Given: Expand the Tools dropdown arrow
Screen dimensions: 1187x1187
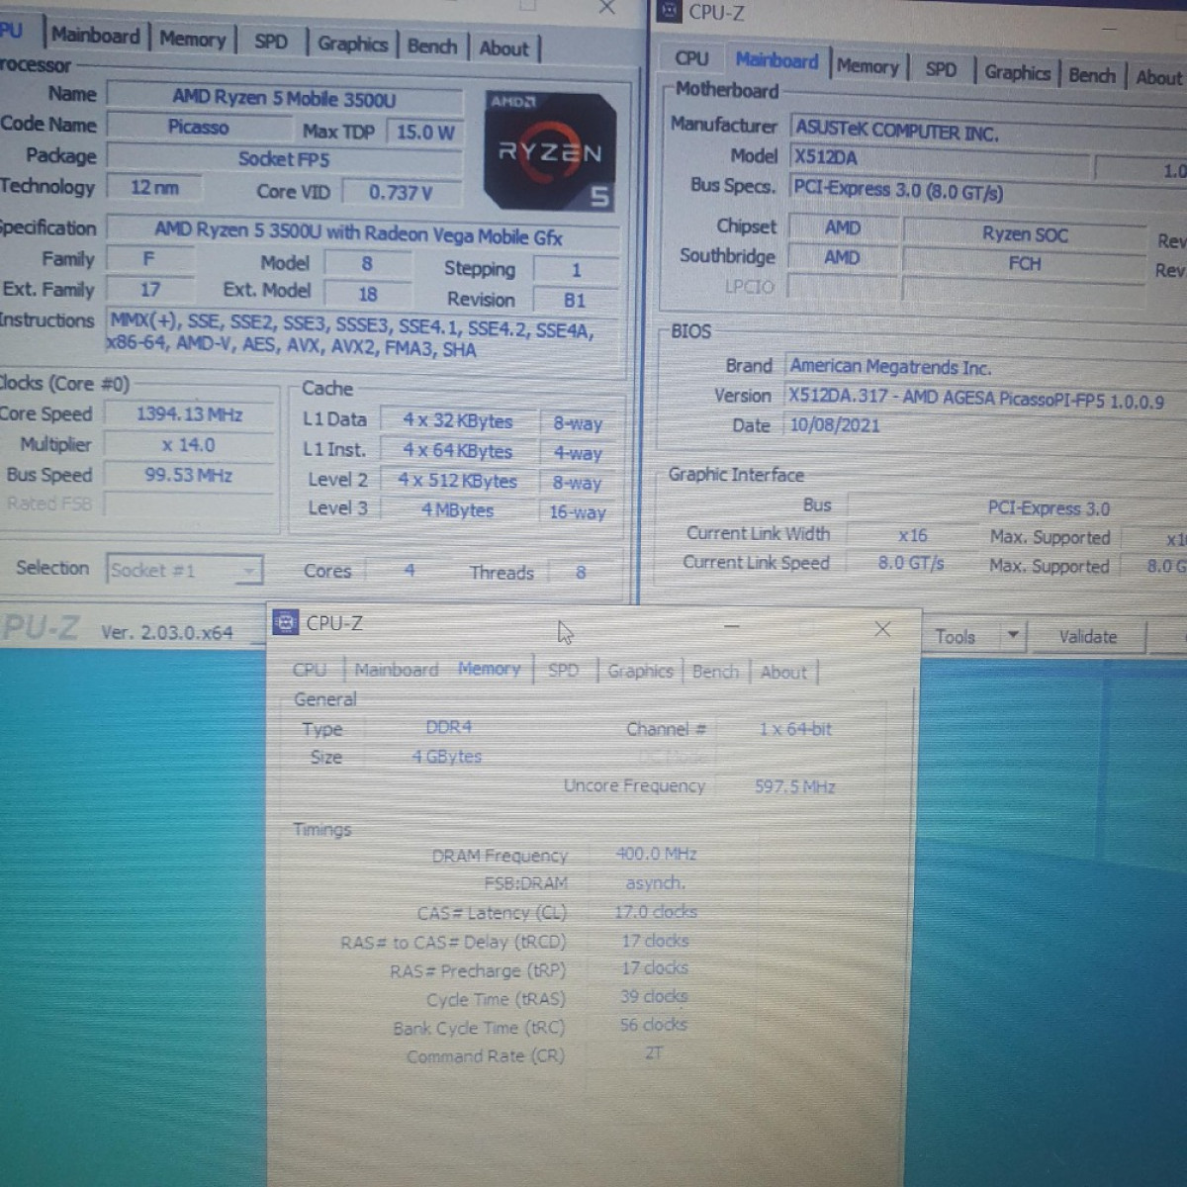Looking at the screenshot, I should [x=1013, y=636].
